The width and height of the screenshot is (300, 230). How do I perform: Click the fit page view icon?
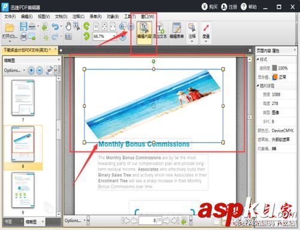(104, 26)
